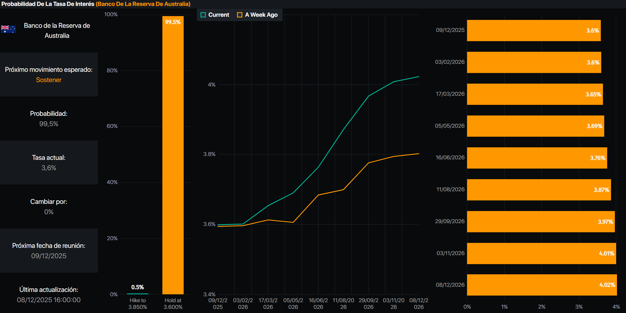
Task: Toggle the A Week Ago legend checkbox
Action: click(x=240, y=15)
